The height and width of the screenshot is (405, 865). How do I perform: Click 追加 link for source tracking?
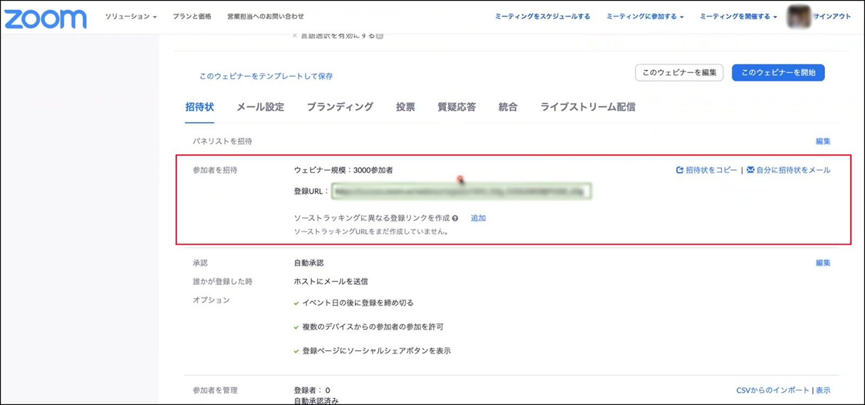(478, 218)
